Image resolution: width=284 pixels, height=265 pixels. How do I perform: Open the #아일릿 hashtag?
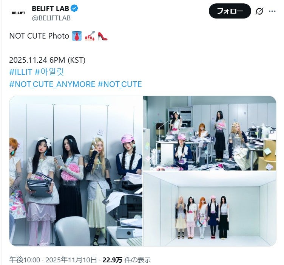[49, 72]
